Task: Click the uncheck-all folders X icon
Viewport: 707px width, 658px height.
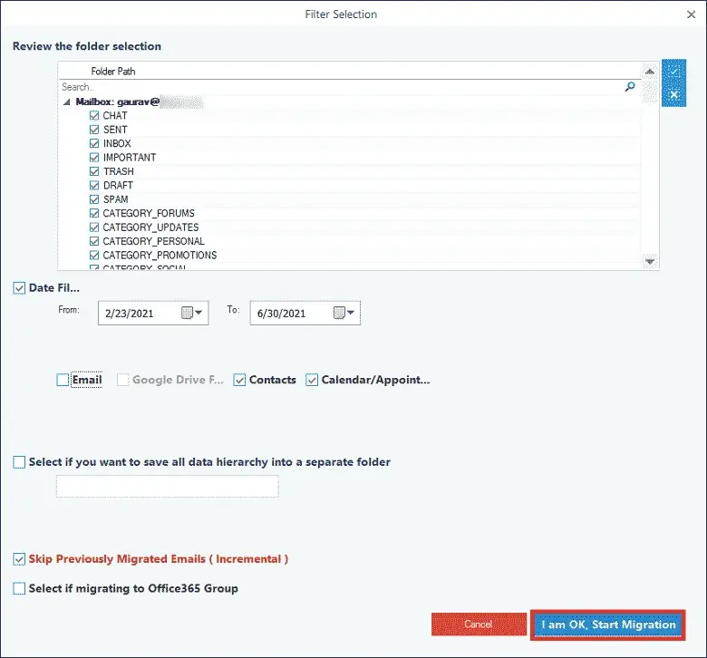Action: coord(673,94)
